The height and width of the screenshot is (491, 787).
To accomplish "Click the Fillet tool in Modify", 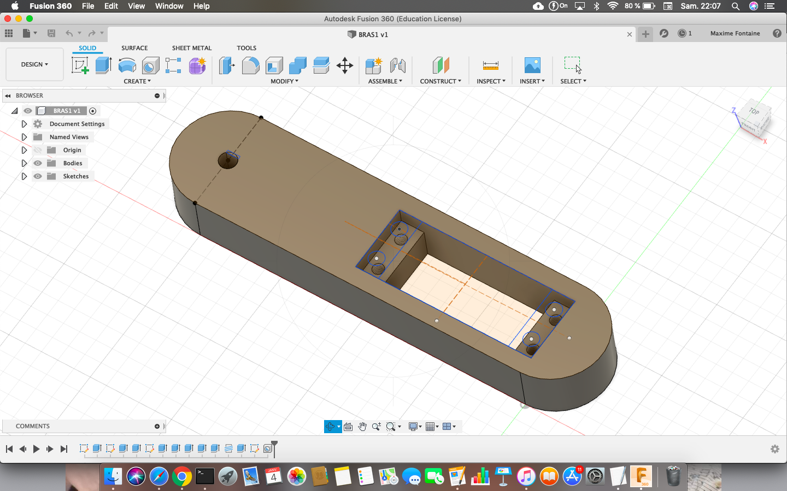I will point(250,65).
